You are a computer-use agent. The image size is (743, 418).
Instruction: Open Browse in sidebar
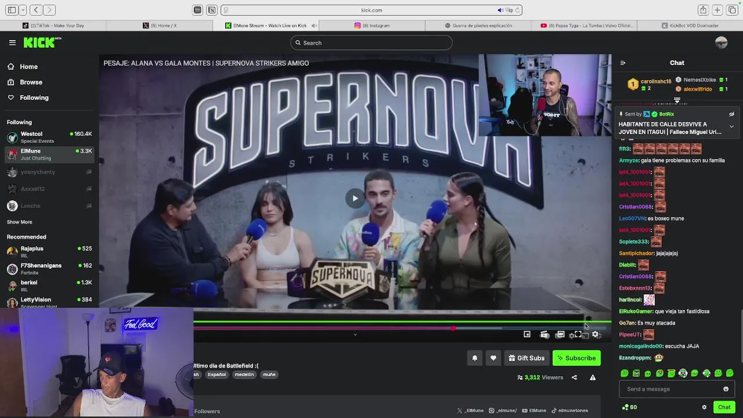click(25, 82)
